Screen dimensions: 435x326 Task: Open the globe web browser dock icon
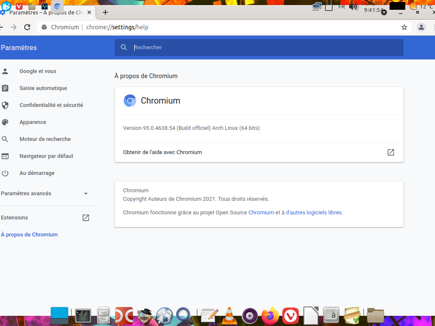(164, 316)
